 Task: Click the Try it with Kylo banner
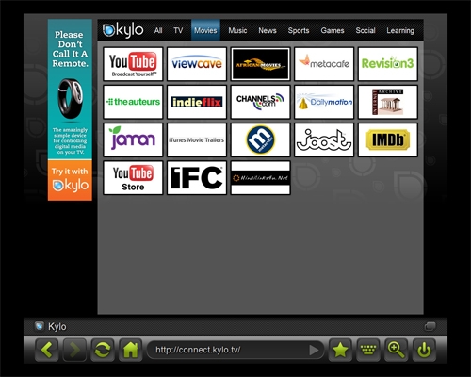(x=70, y=180)
